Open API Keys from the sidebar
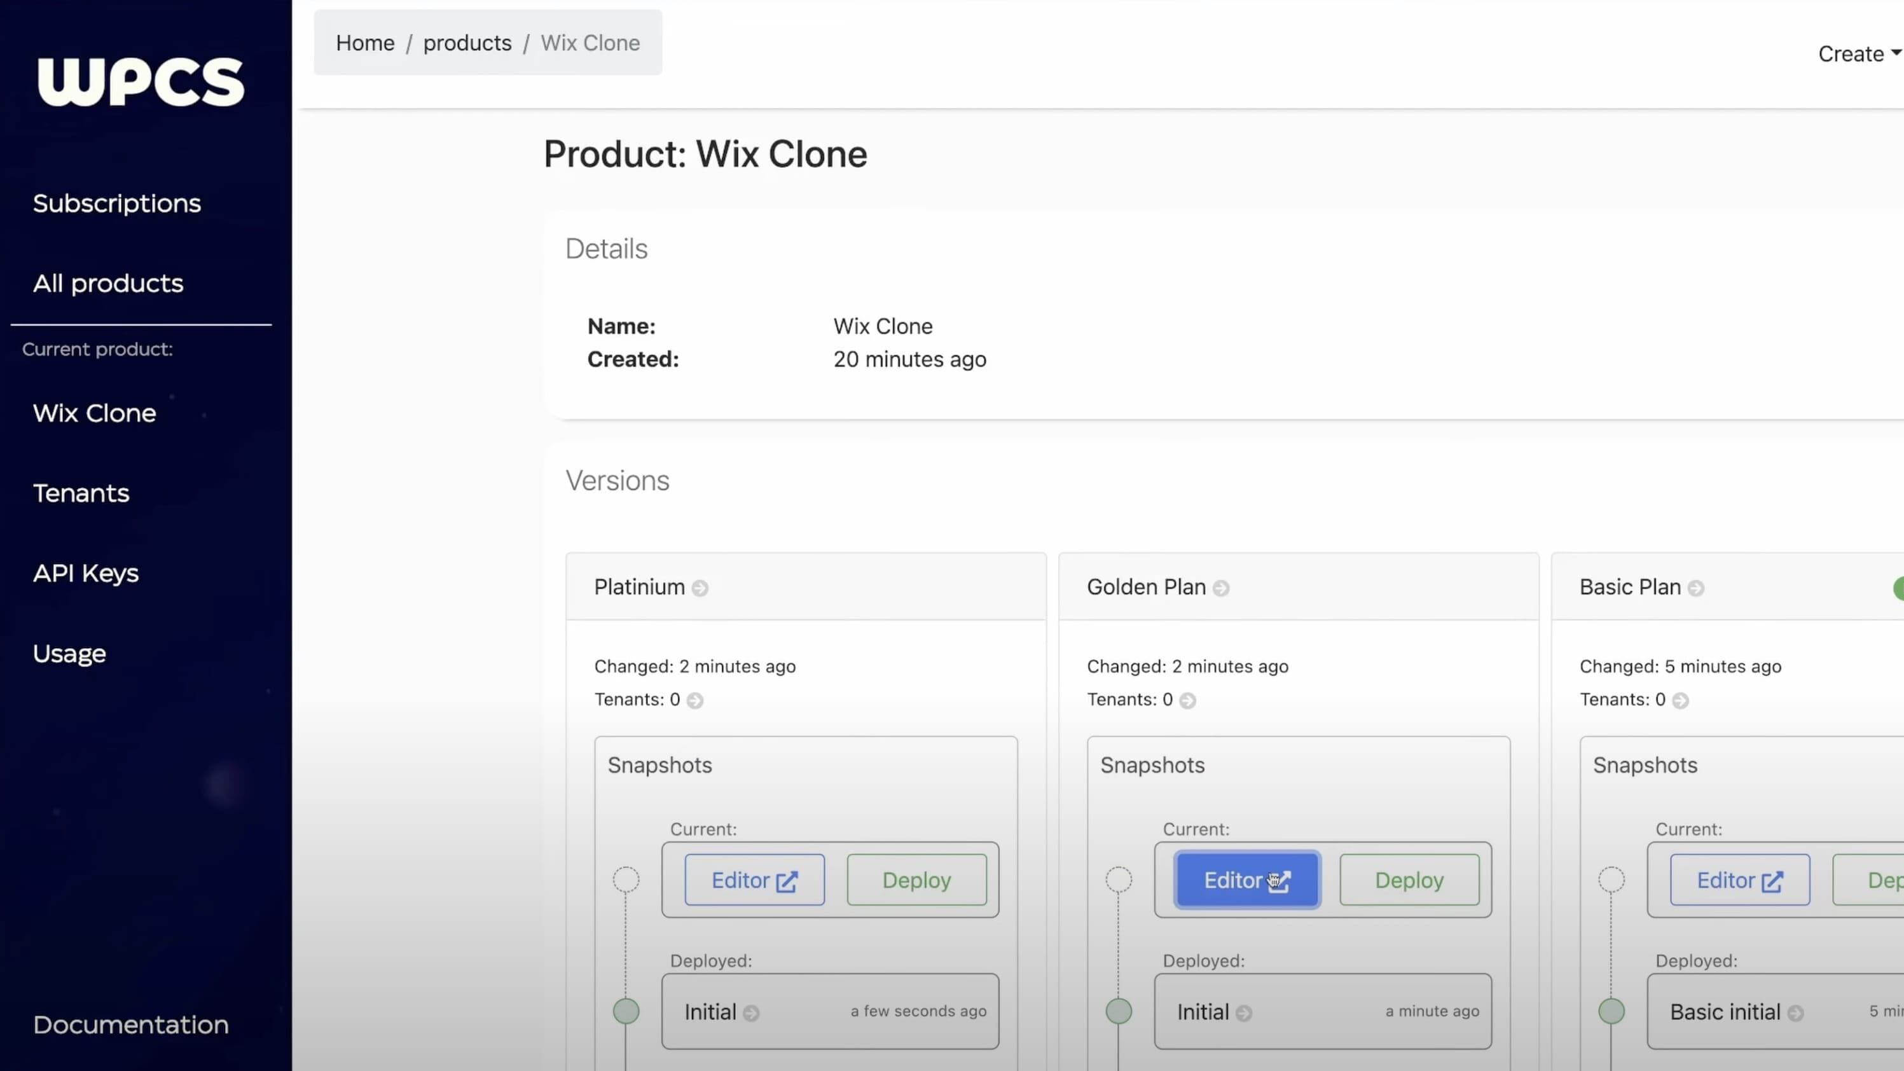This screenshot has height=1071, width=1904. [86, 573]
